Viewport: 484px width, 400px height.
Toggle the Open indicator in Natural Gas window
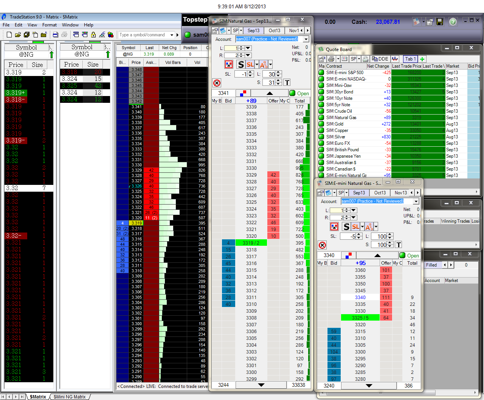(299, 93)
